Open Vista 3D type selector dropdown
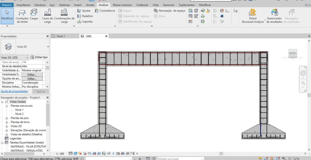This screenshot has height=160, width=311. 48,47
